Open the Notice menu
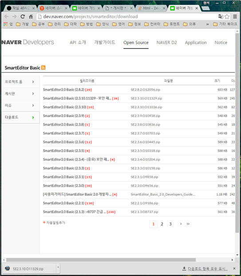Viewport: 241px width, 276px height. (x=221, y=43)
